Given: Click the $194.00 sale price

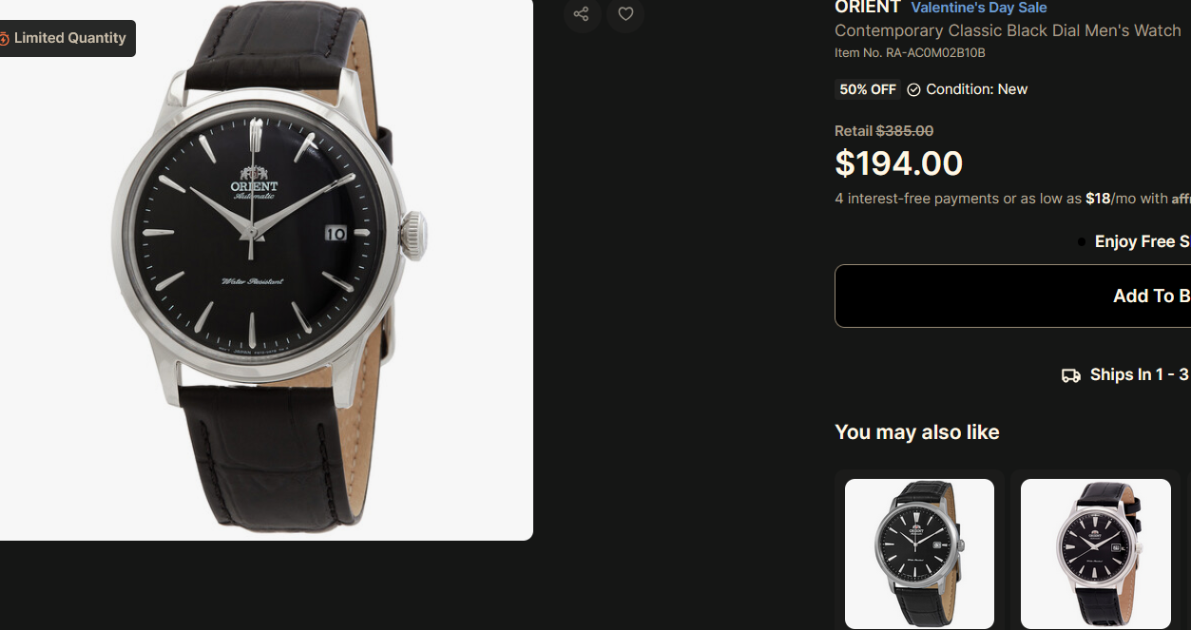Looking at the screenshot, I should [x=898, y=163].
